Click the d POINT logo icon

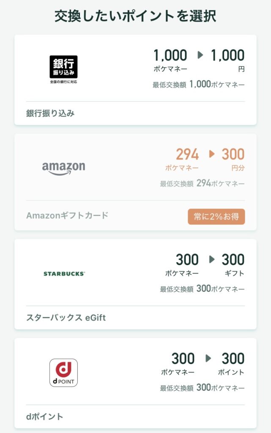[x=63, y=373]
